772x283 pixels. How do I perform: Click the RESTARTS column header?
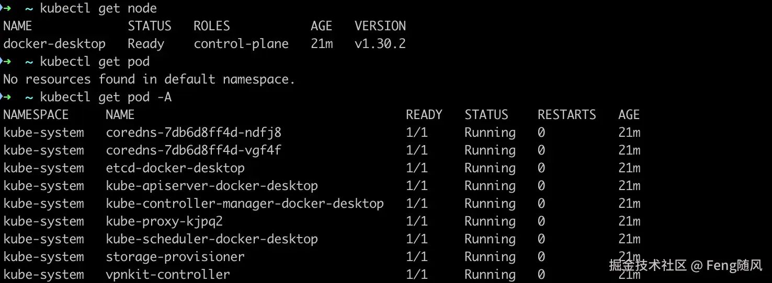tap(567, 115)
